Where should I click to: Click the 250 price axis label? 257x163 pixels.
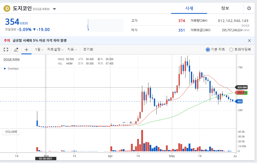[x=240, y=110]
